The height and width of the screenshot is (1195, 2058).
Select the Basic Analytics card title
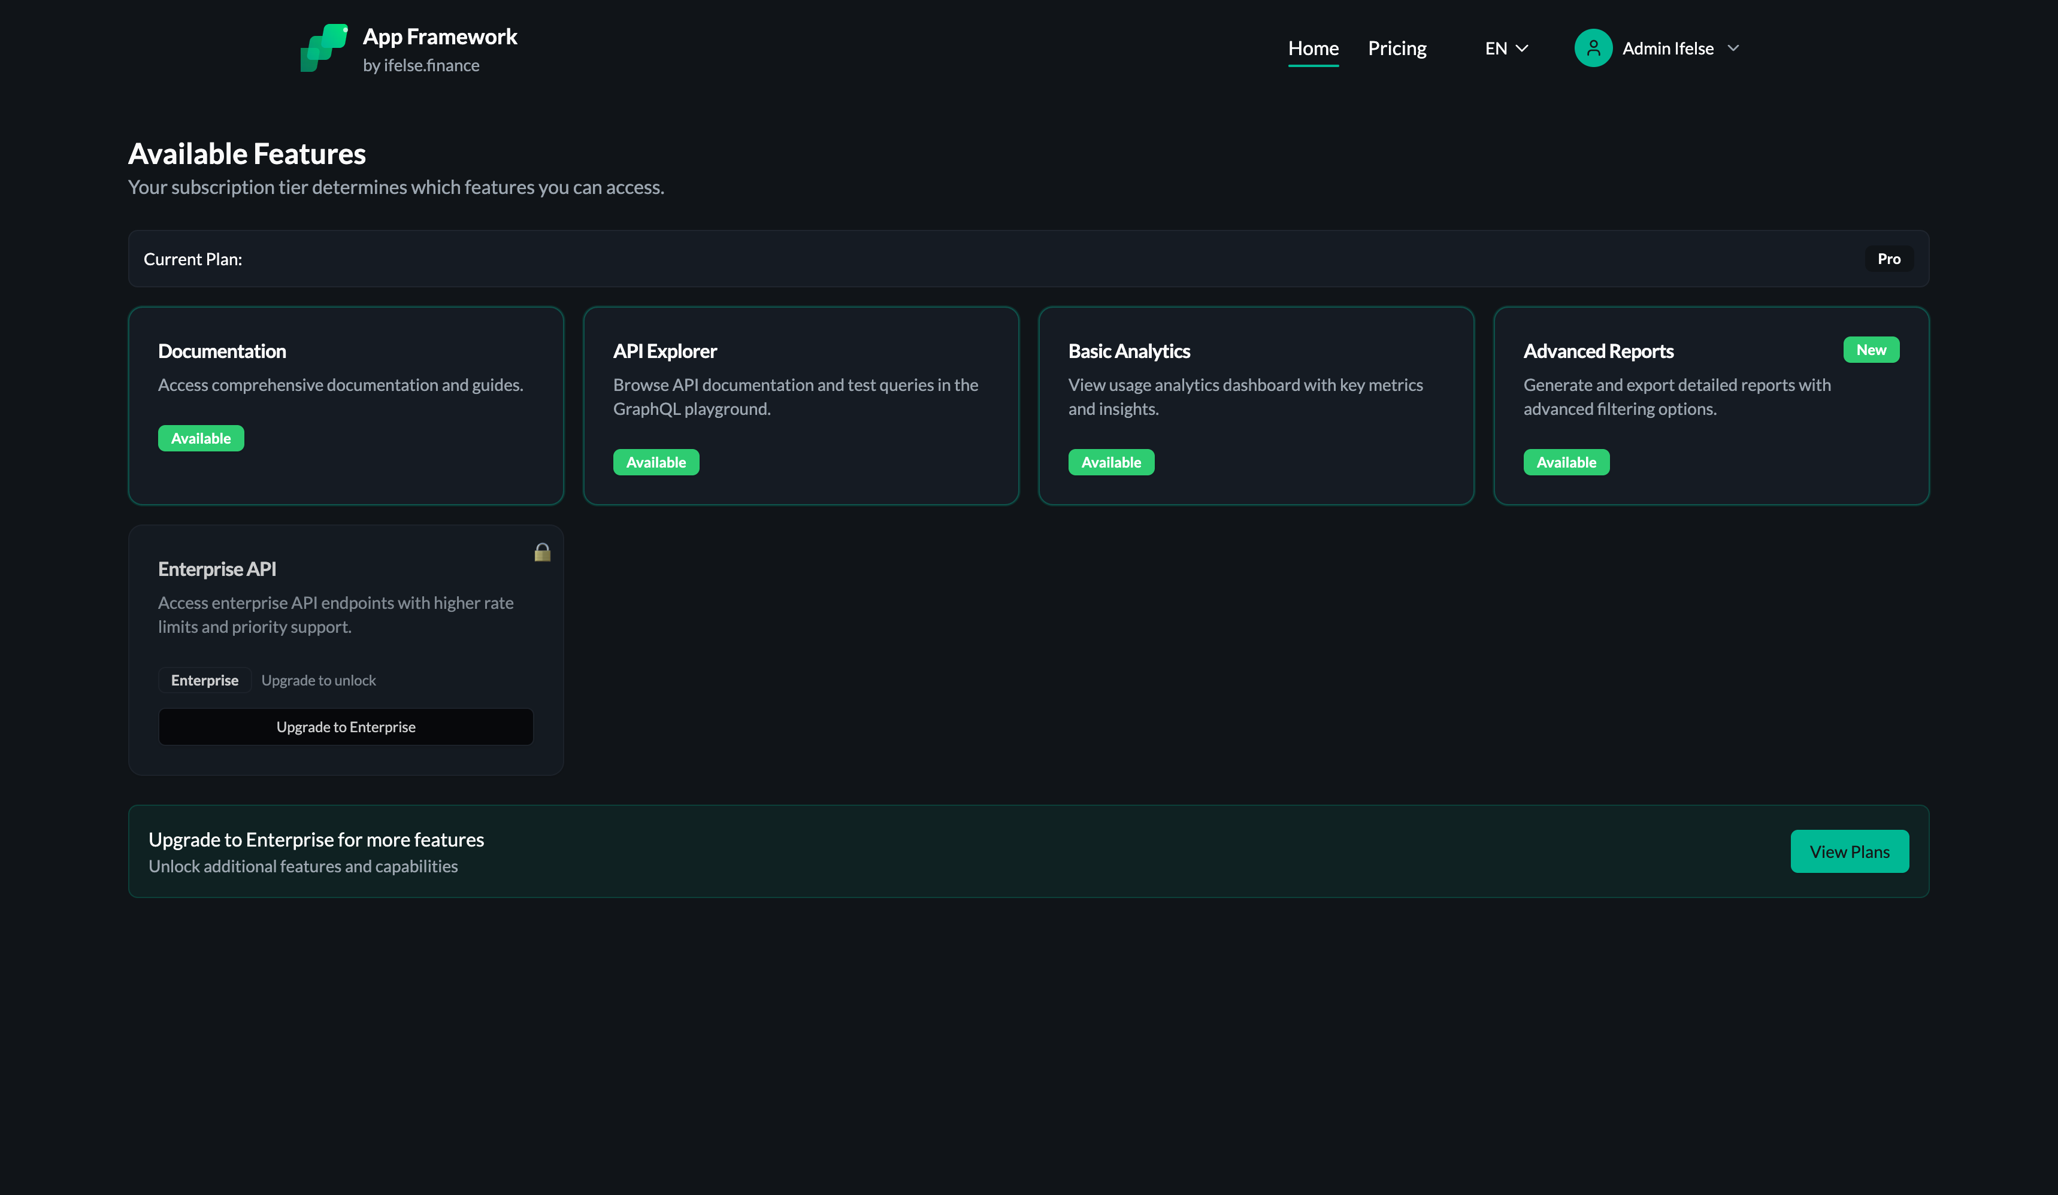(1128, 351)
